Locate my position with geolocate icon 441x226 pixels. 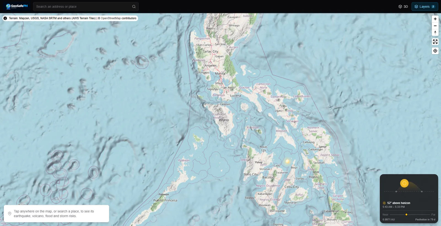[x=435, y=51]
